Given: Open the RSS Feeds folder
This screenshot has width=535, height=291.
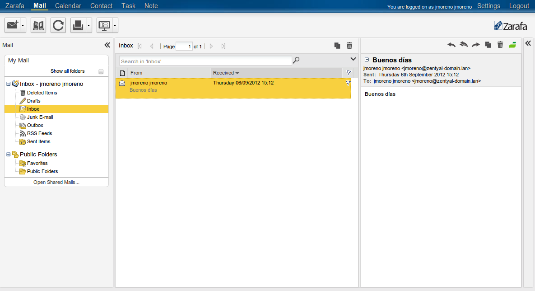Looking at the screenshot, I should point(40,134).
